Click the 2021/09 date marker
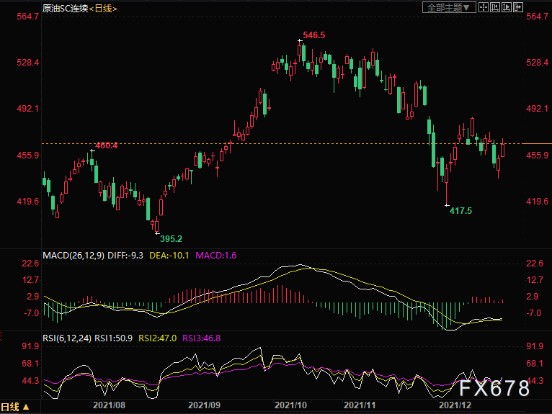 [204, 405]
